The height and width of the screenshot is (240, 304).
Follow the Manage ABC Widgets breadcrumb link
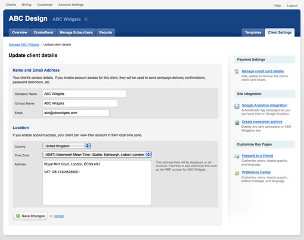tap(24, 45)
